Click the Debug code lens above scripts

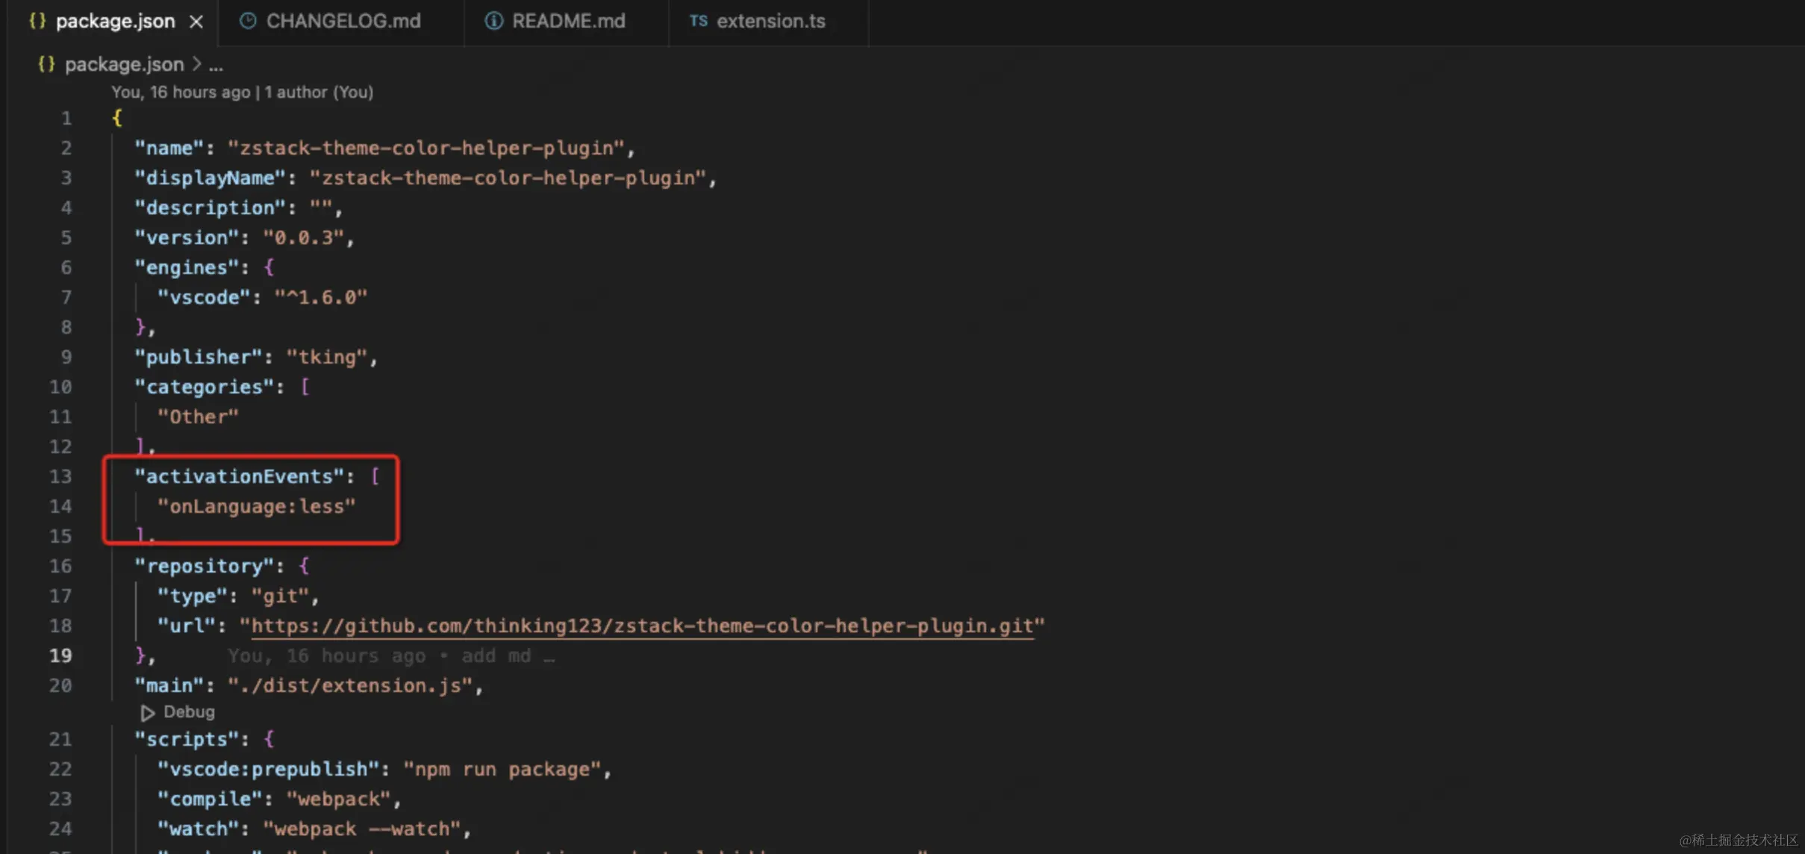[189, 712]
